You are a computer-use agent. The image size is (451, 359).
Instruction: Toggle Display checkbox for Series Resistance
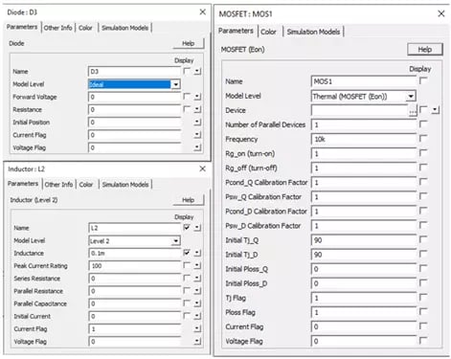pyautogui.click(x=187, y=278)
